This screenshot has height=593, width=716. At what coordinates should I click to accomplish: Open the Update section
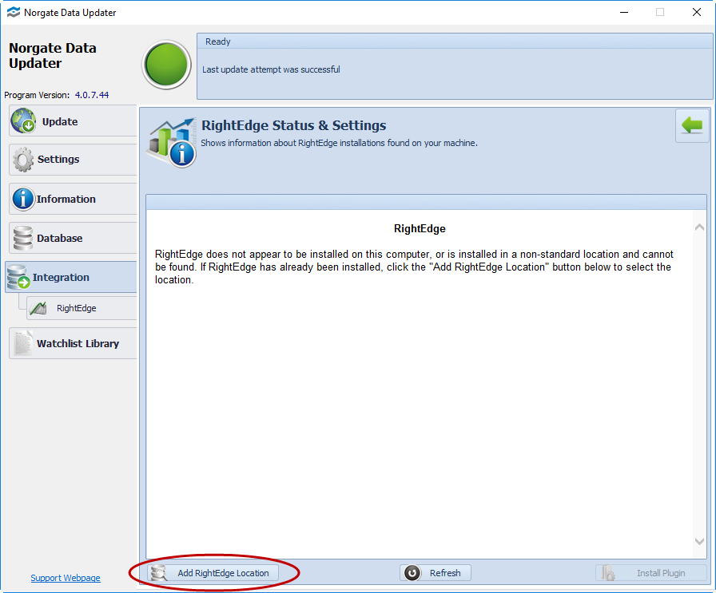pyautogui.click(x=73, y=121)
